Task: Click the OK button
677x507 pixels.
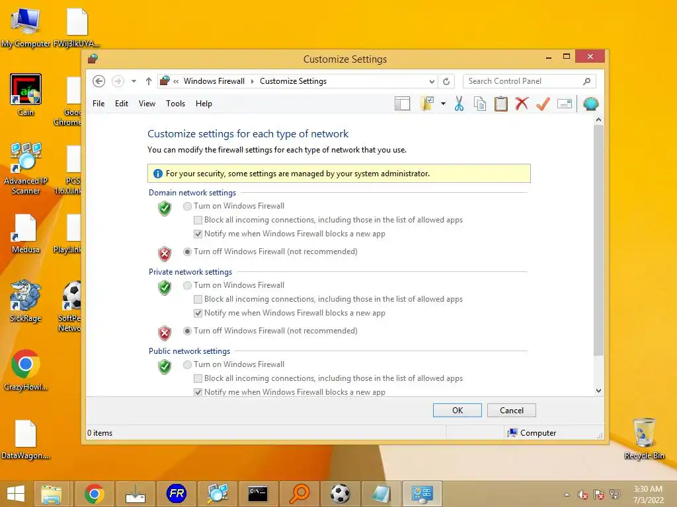Action: click(x=458, y=411)
